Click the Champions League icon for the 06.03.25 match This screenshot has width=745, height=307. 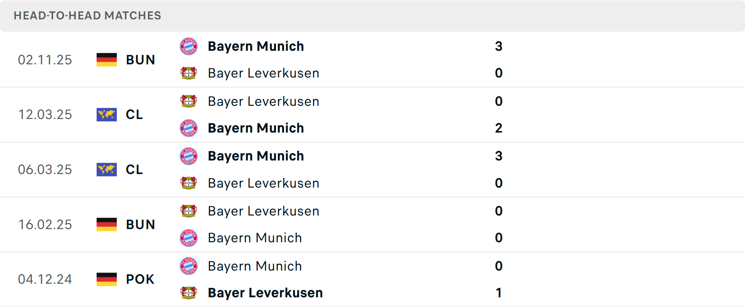106,169
